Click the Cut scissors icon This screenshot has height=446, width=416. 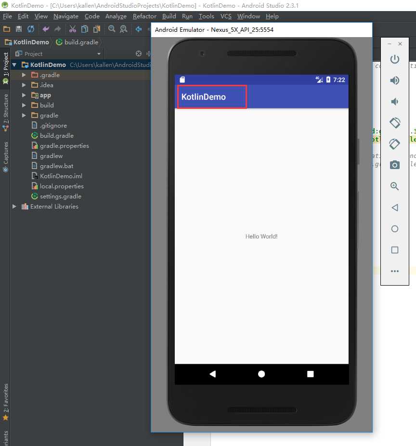click(x=73, y=29)
